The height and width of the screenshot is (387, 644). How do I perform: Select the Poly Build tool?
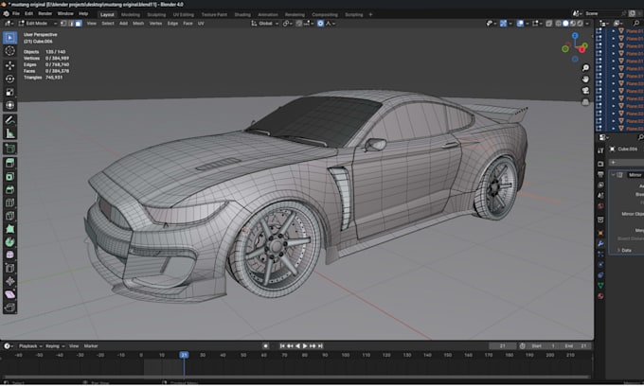point(9,229)
